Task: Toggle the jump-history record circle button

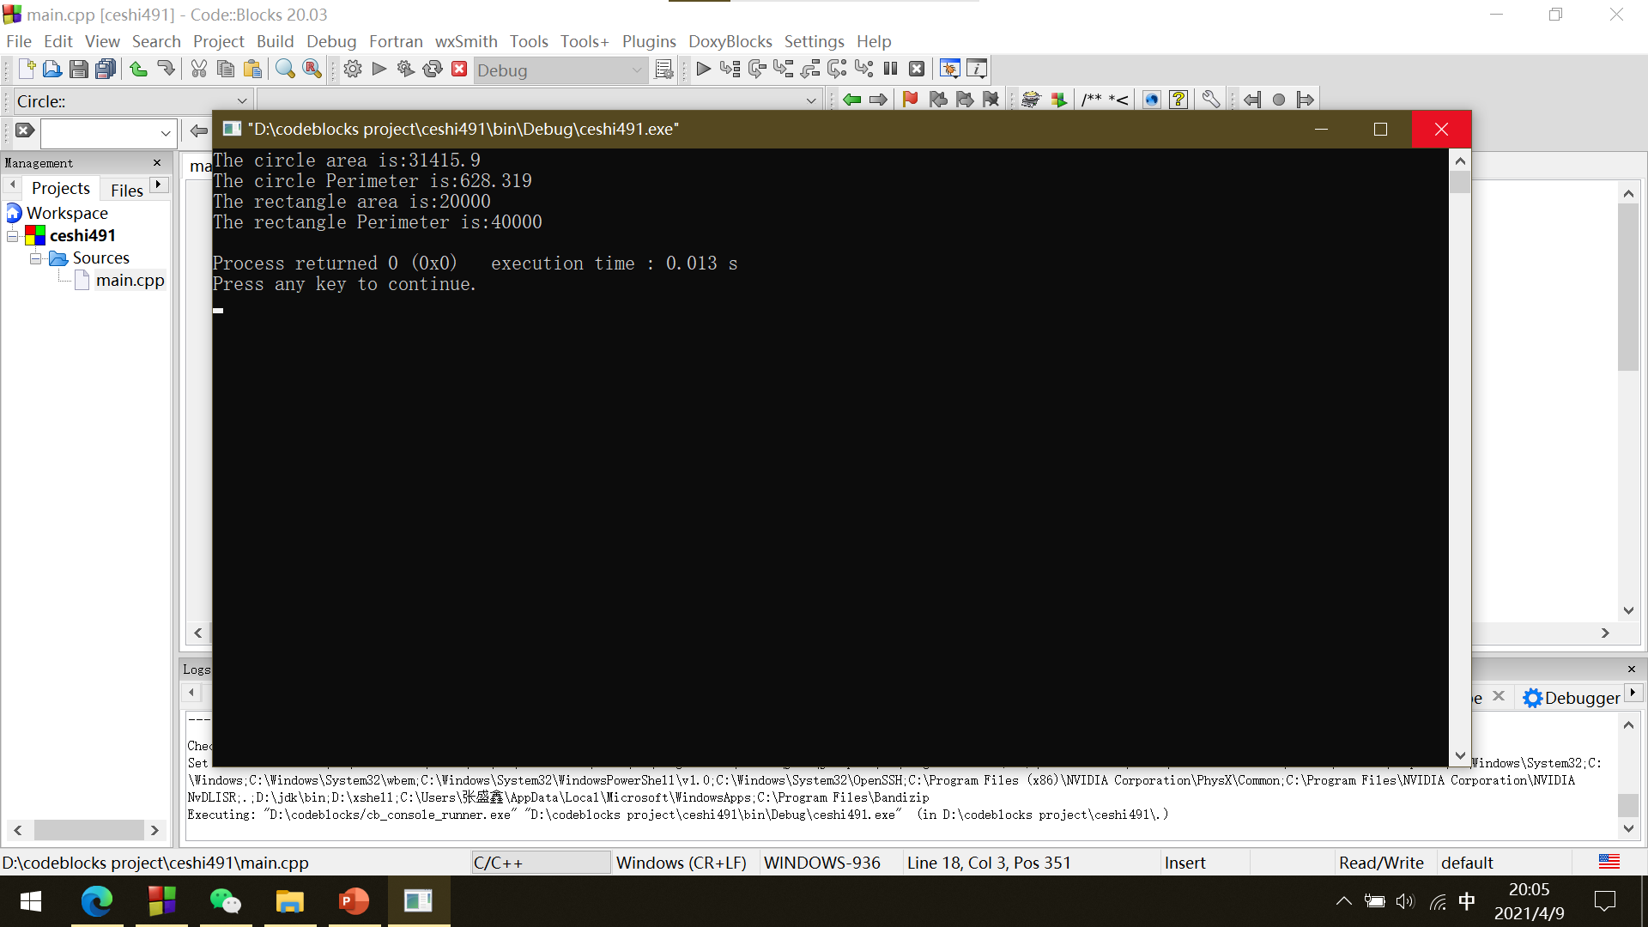Action: tap(1278, 100)
